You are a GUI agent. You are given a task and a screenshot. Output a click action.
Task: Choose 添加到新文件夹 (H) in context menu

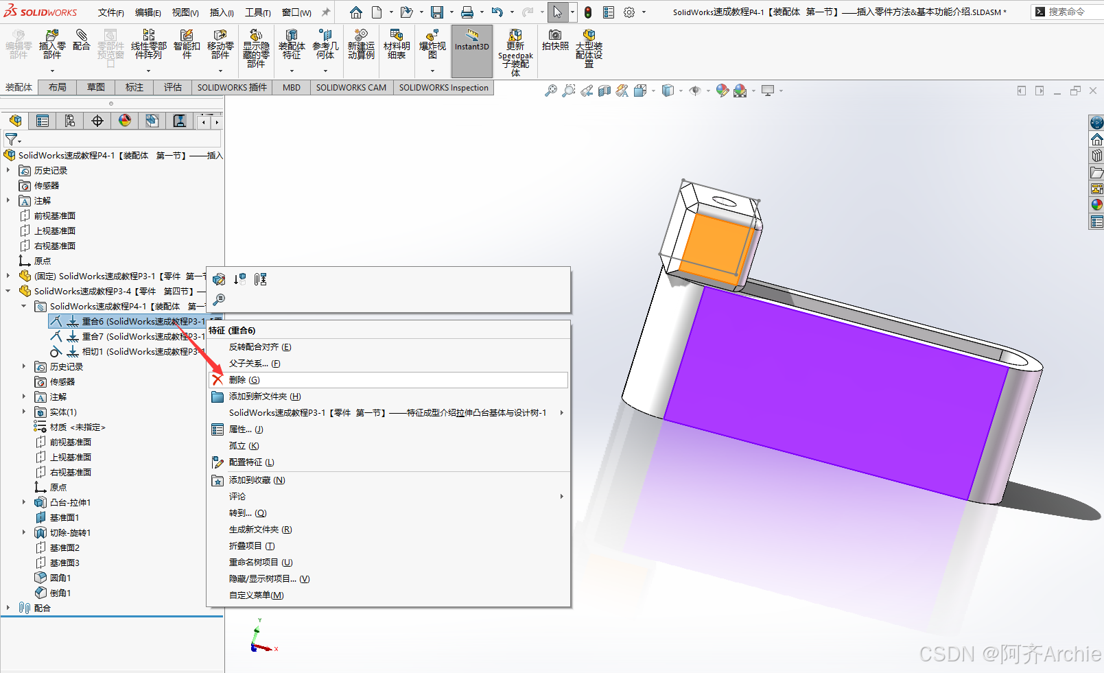pyautogui.click(x=388, y=397)
